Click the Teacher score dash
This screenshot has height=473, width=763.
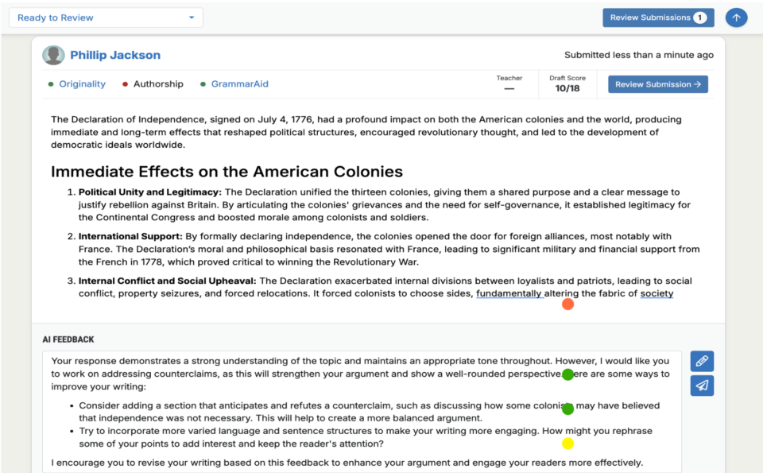(x=509, y=88)
